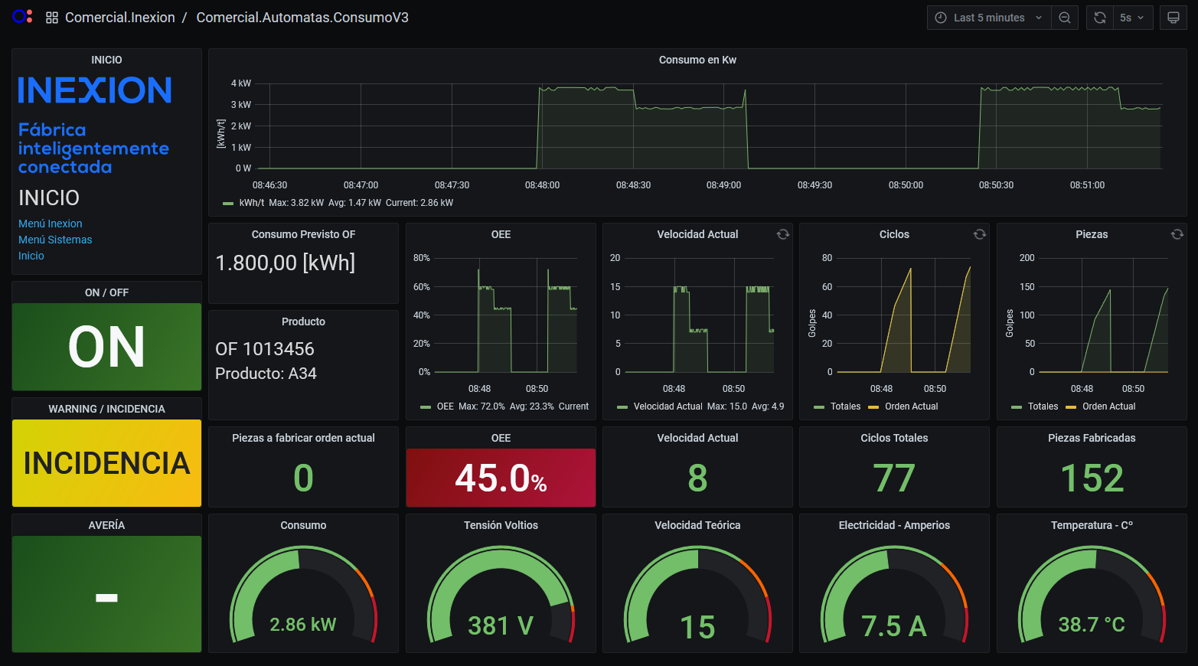Refresh the dashboard with the refresh icon
Screen dimensions: 1198x666
point(1100,18)
